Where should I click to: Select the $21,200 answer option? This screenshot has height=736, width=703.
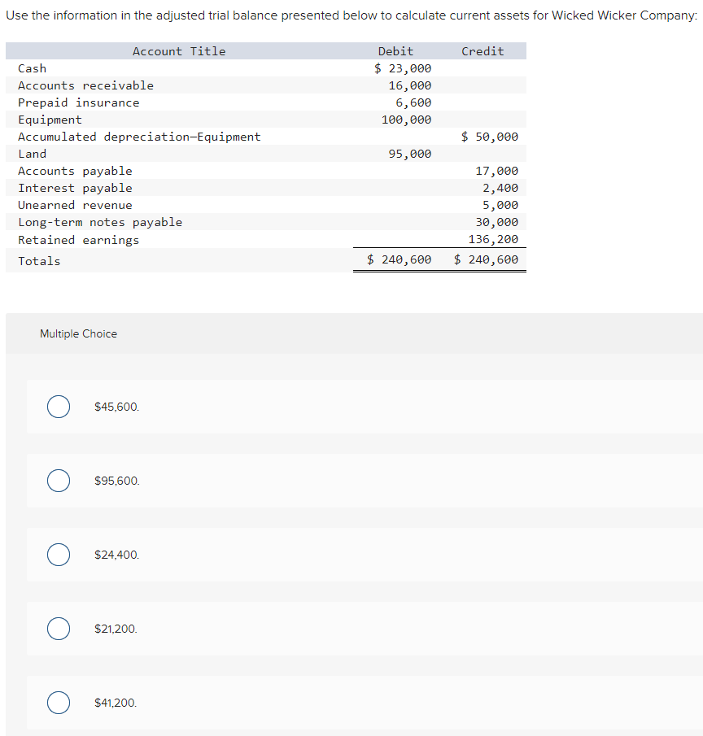pos(58,629)
